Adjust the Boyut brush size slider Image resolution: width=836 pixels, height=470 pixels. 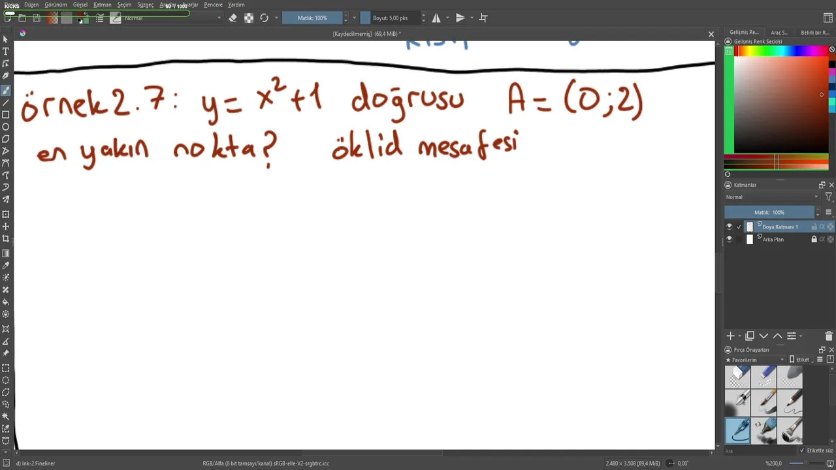click(x=390, y=18)
